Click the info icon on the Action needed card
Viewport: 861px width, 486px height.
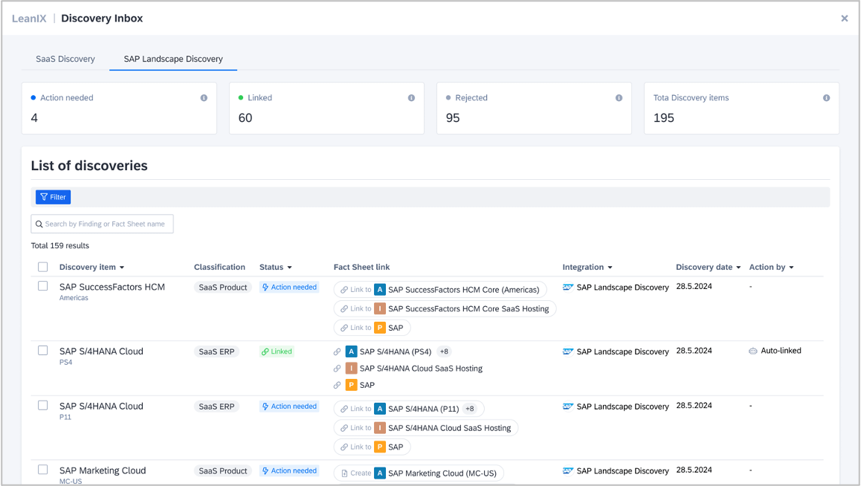203,97
